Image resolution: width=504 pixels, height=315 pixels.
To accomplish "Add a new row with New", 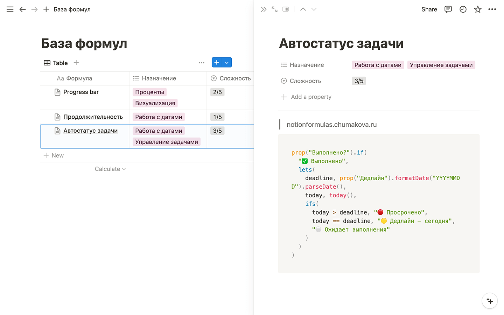I will click(x=54, y=155).
